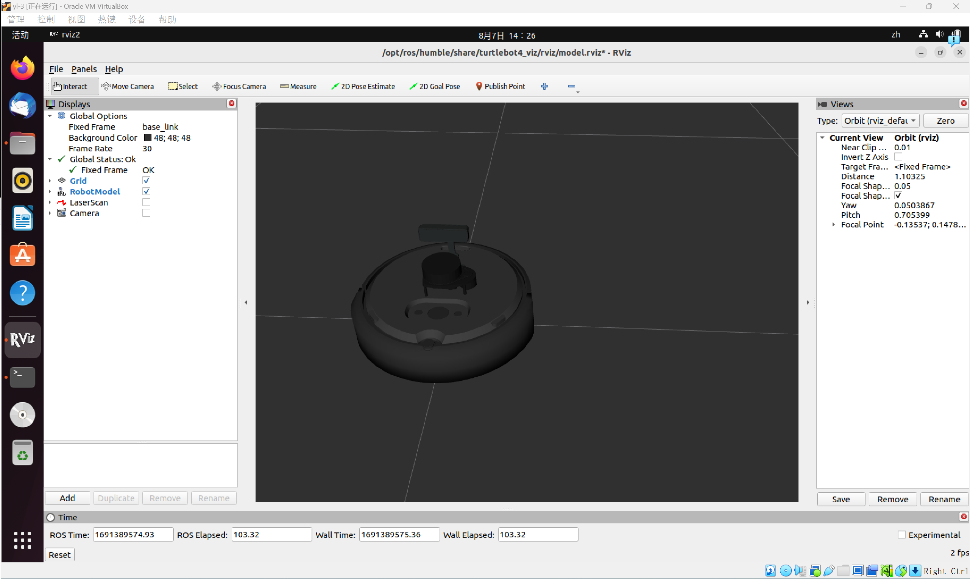Collapse the Current View node
This screenshot has width=970, height=579.
pos(822,137)
